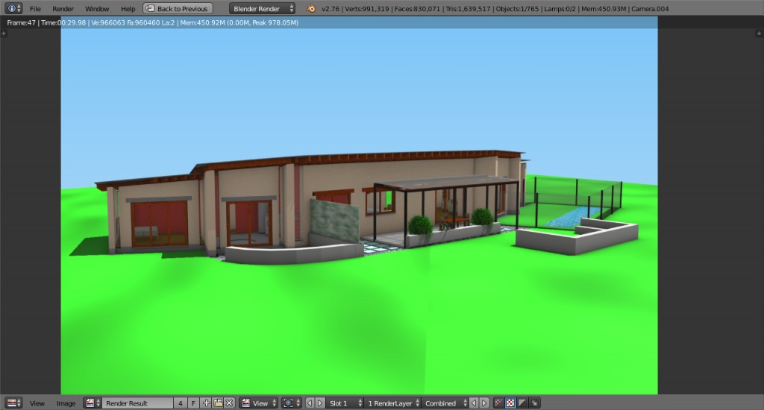Toggle Color channel display (checkered icon)
Viewport: 764px width, 410px height.
pyautogui.click(x=510, y=403)
